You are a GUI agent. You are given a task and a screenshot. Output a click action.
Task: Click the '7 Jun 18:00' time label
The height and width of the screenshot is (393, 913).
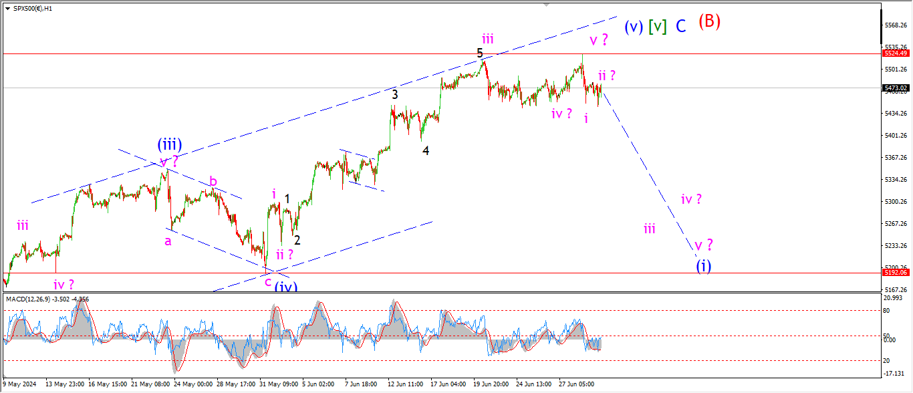pyautogui.click(x=362, y=384)
